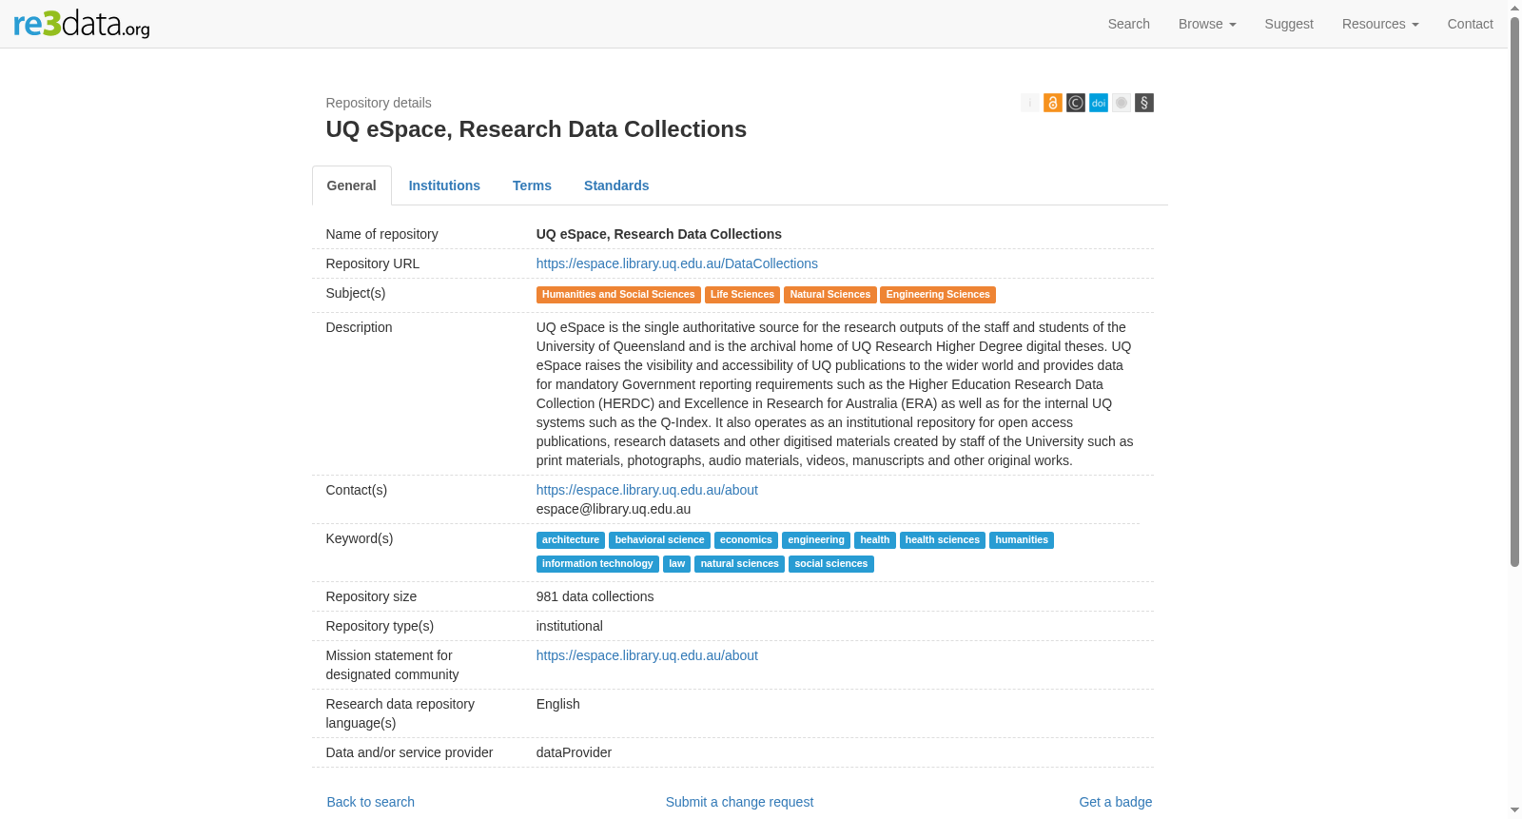Open the Mission statement about link
This screenshot has height=819, width=1522.
tap(647, 655)
